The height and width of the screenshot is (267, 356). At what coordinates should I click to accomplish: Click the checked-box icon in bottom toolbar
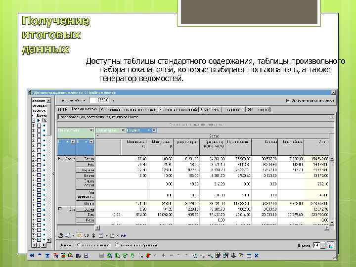(86, 256)
